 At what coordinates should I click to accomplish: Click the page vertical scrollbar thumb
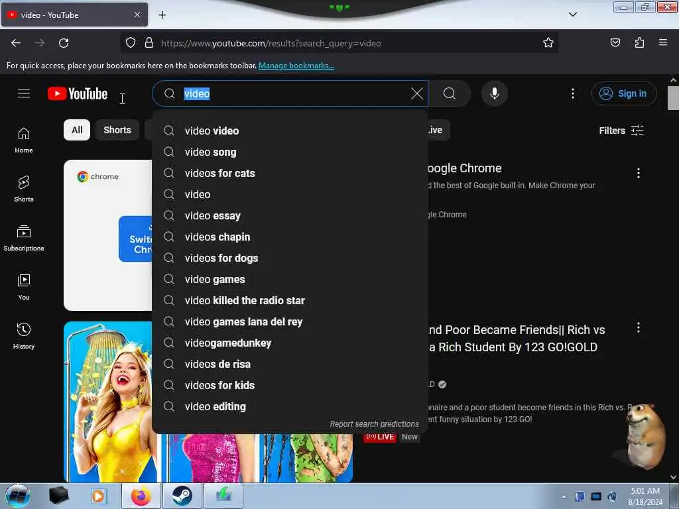673,98
